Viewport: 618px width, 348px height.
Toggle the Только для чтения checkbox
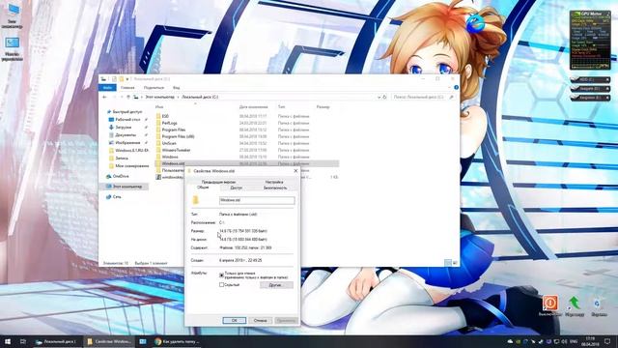coord(221,275)
